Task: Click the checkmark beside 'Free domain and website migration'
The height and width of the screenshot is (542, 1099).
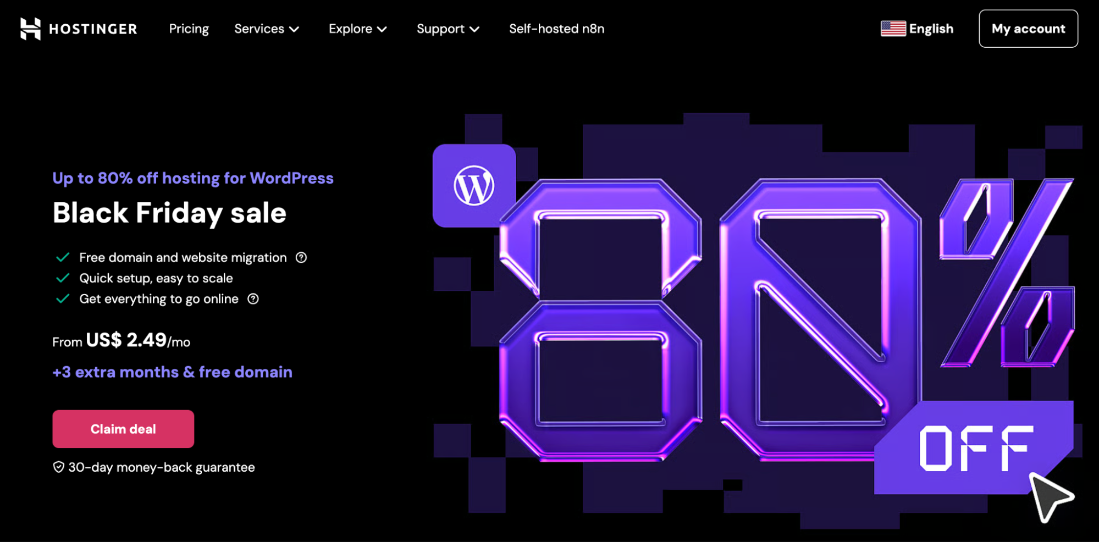Action: pyautogui.click(x=62, y=257)
